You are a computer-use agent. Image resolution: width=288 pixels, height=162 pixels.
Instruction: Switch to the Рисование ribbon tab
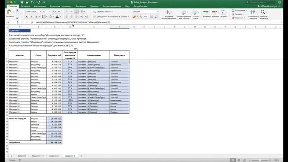pos(40,6)
